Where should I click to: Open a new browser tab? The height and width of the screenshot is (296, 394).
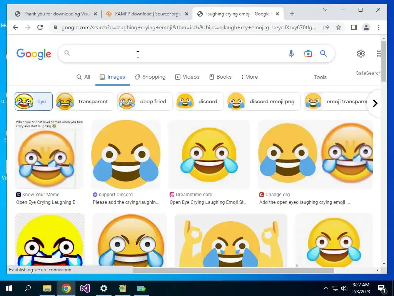click(292, 14)
